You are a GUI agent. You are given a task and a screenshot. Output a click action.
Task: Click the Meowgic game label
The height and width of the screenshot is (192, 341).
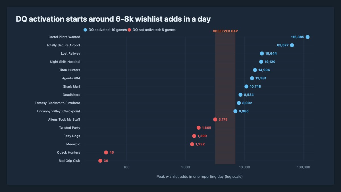(73, 144)
